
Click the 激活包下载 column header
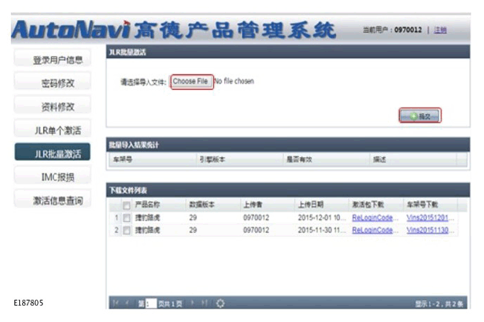[x=376, y=205]
